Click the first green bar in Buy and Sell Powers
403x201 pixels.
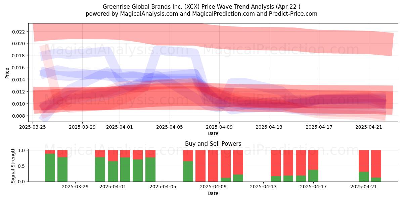point(50,167)
